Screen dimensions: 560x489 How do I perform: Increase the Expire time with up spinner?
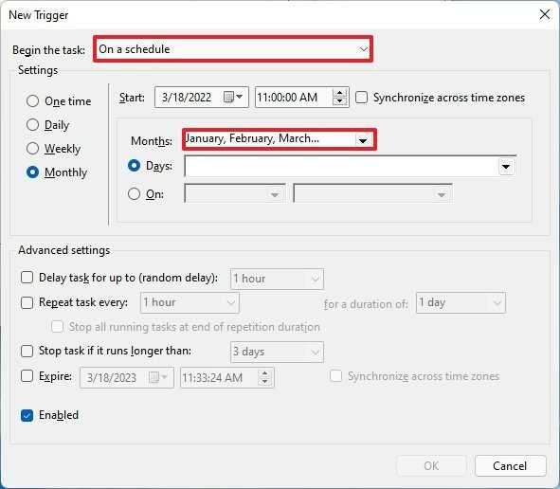264,373
